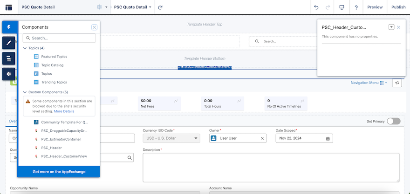This screenshot has width=410, height=194.
Task: Click the Description text area
Action: coord(271,168)
